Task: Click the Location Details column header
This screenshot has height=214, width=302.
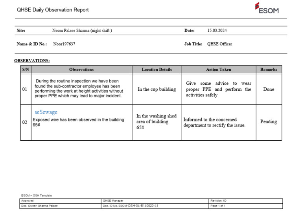Action: tap(157, 69)
